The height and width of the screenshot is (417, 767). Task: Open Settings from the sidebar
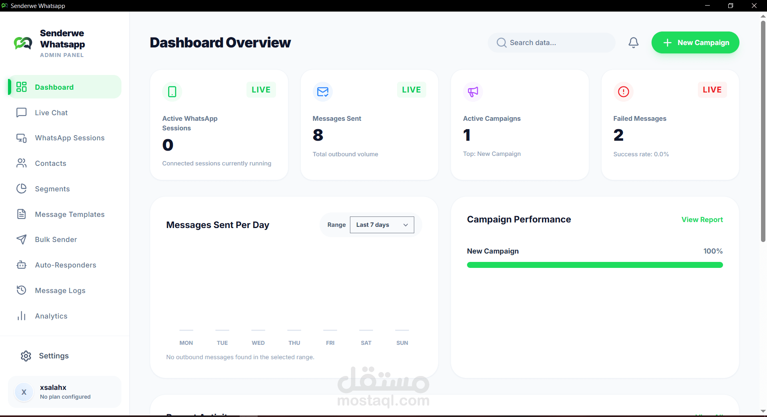coord(65,356)
